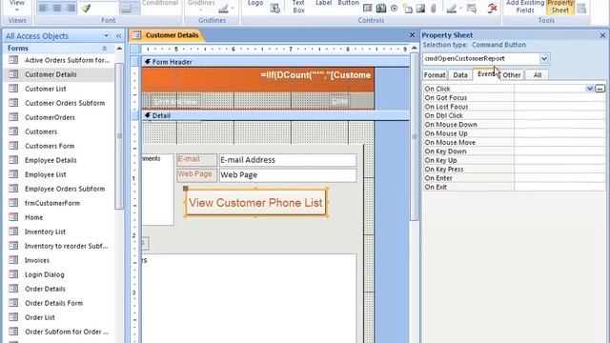Click the Insert ActiveX Control icon
Image resolution: width=610 pixels, height=343 pixels.
point(492,9)
